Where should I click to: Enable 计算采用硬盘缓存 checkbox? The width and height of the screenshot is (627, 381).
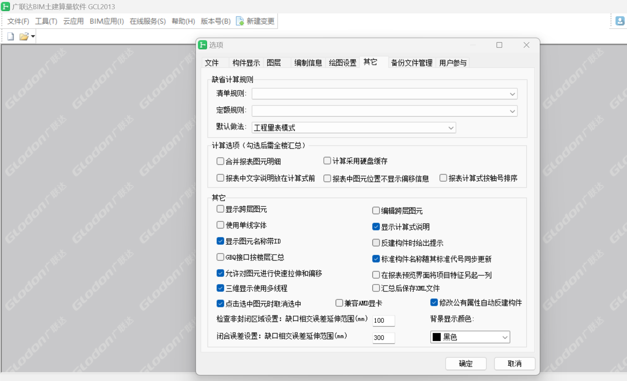327,161
